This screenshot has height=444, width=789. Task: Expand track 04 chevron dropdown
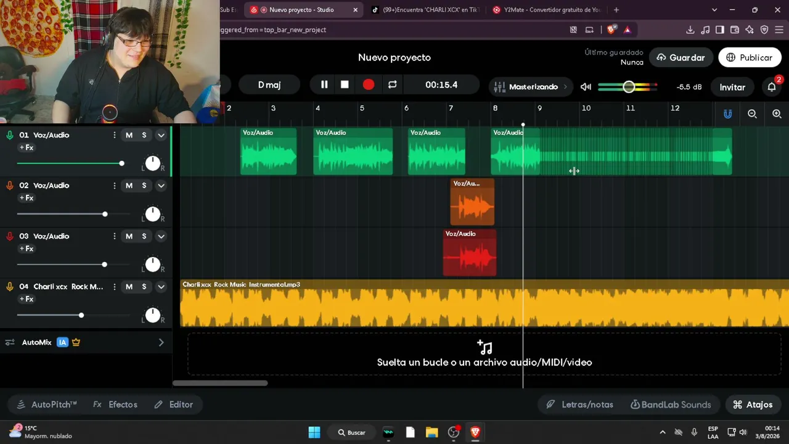click(x=161, y=287)
